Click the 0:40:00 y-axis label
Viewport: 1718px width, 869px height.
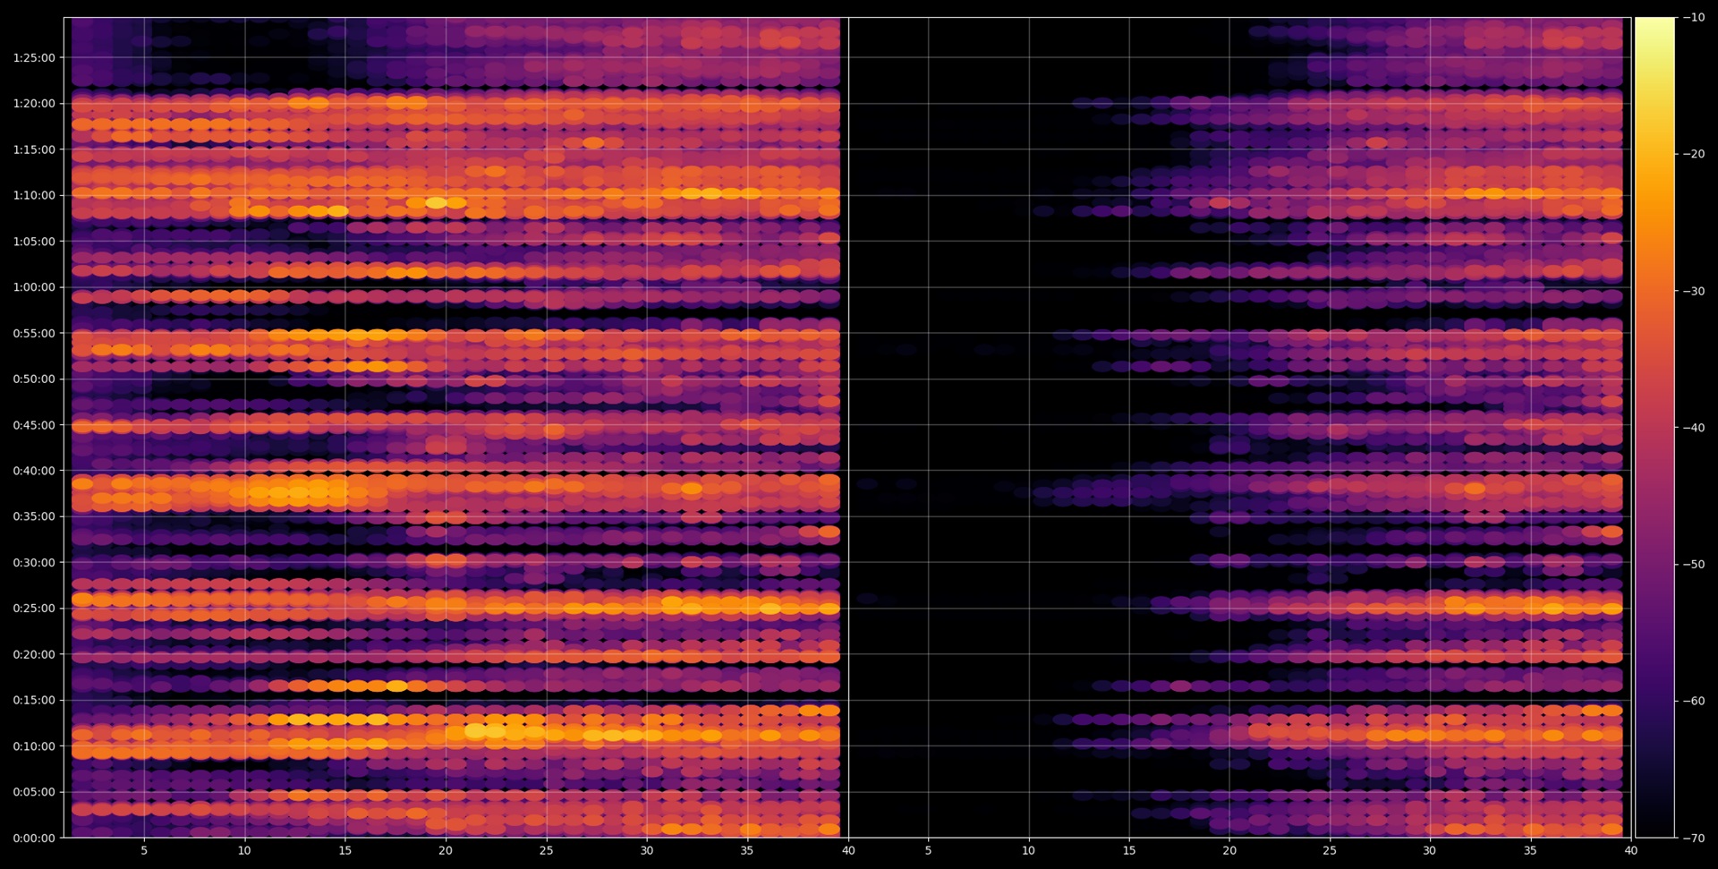tap(34, 471)
